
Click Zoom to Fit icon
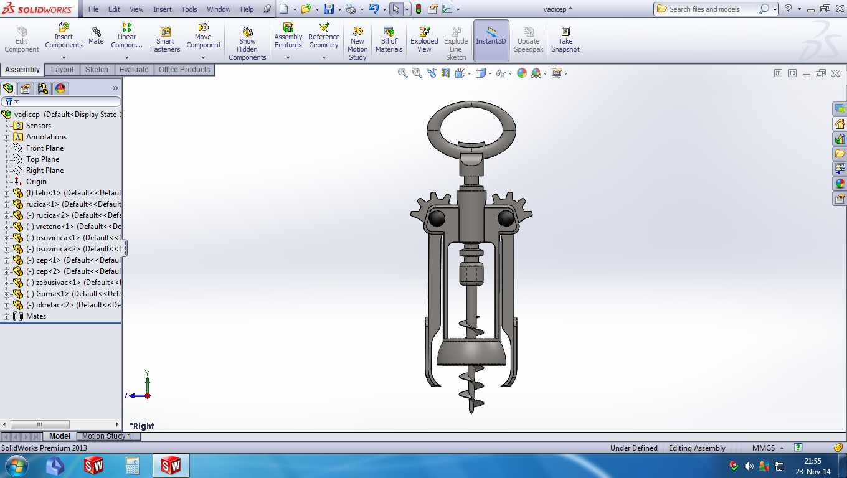(403, 73)
